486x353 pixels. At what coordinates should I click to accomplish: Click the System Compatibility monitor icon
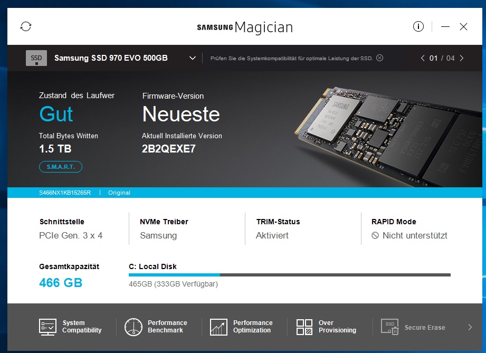[47, 327]
